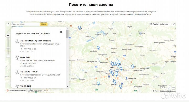Click the map pin near Клин

(x=98, y=48)
